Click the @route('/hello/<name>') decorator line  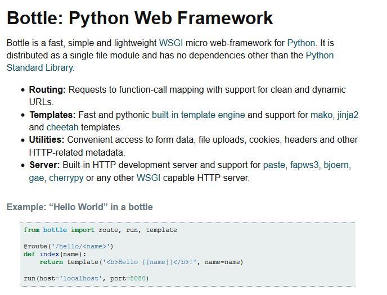coord(69,246)
